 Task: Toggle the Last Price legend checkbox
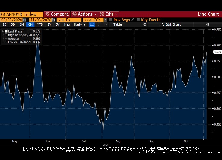click(5, 31)
